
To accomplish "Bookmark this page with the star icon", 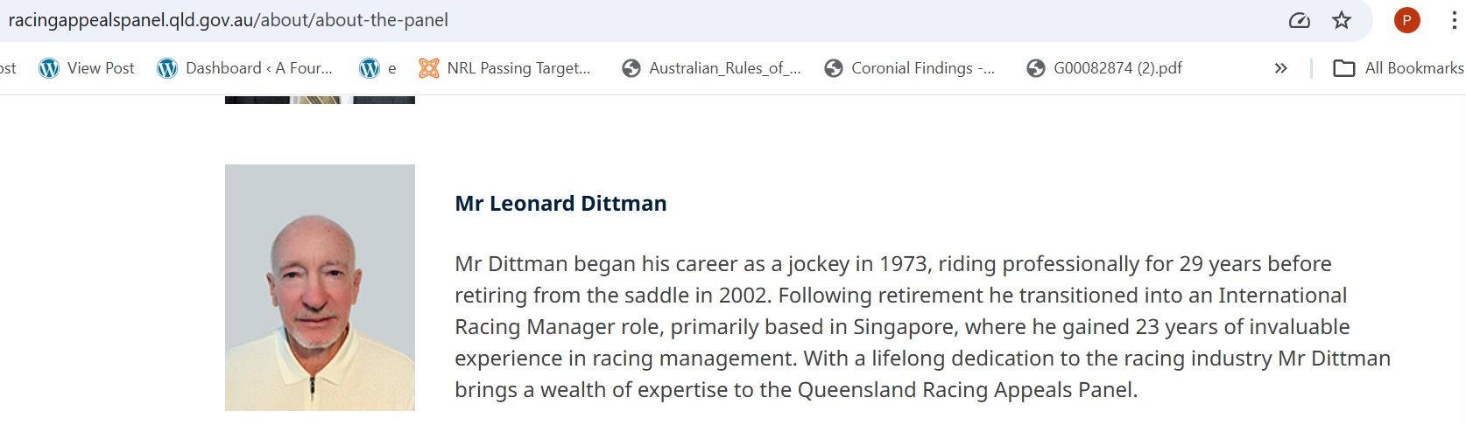I will 1342,20.
